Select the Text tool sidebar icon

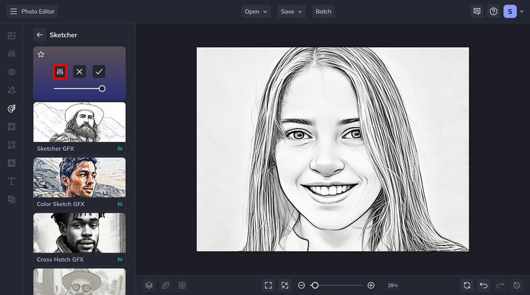point(11,181)
